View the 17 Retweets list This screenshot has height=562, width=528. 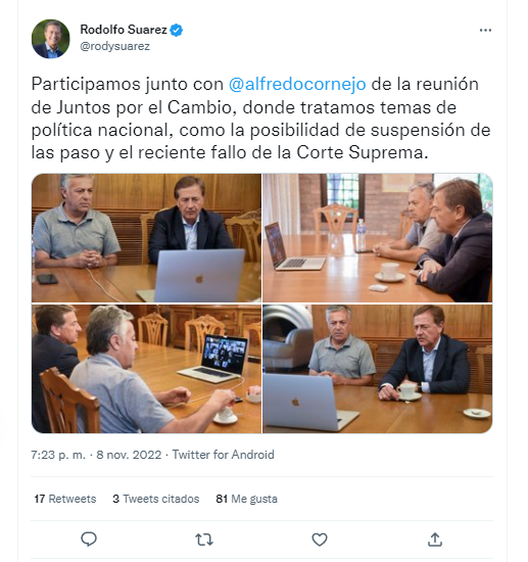coord(65,499)
